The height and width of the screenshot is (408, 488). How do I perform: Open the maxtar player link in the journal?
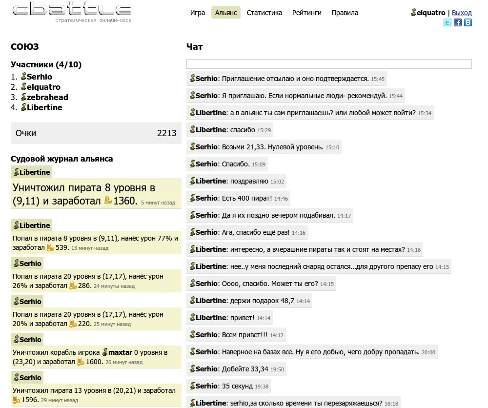point(120,352)
